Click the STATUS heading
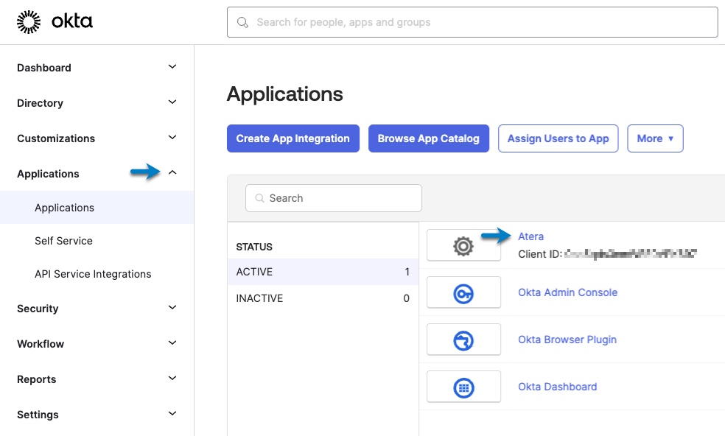This screenshot has height=436, width=725. [254, 247]
